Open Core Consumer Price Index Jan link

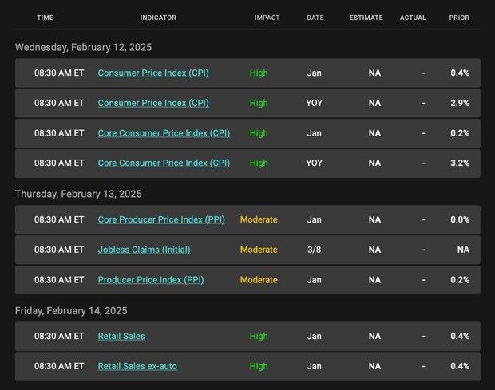[164, 133]
